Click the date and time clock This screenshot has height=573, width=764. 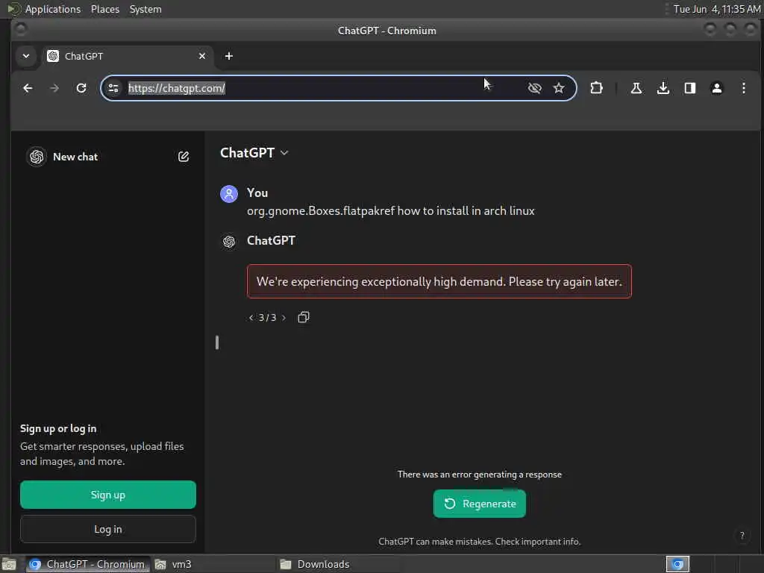click(x=717, y=9)
